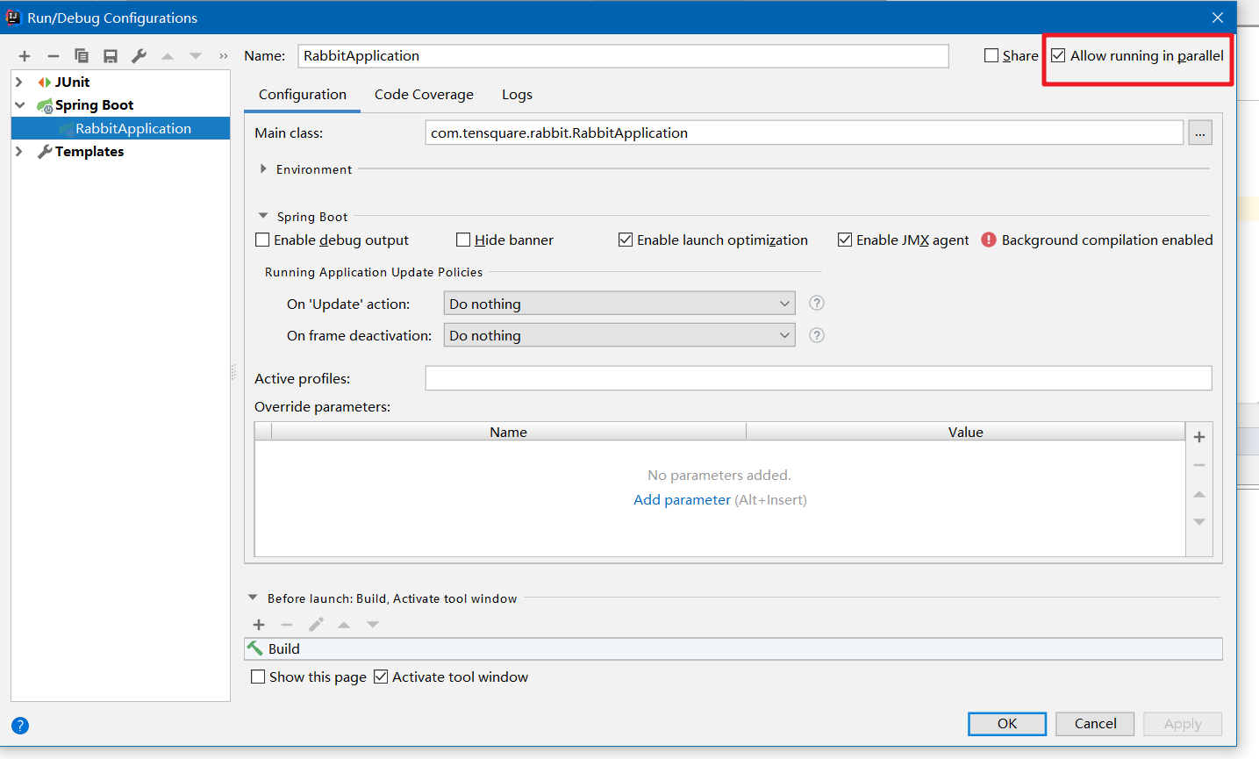Select the Build before-launch task row

click(733, 648)
